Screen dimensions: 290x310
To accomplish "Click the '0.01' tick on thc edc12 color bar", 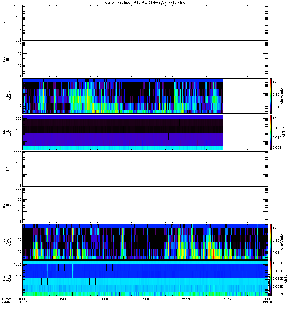I will point(276,253).
